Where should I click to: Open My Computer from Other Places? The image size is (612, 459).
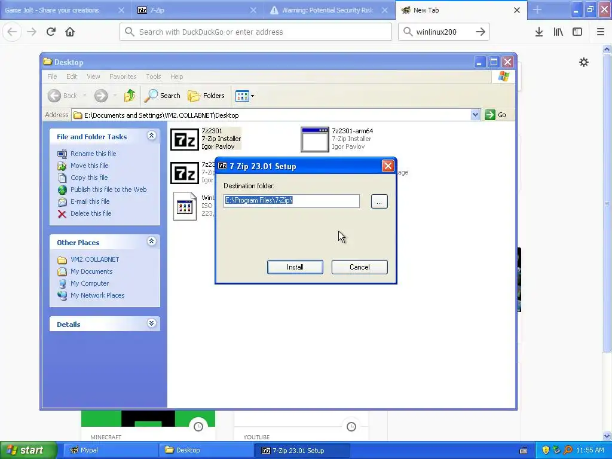(90, 283)
